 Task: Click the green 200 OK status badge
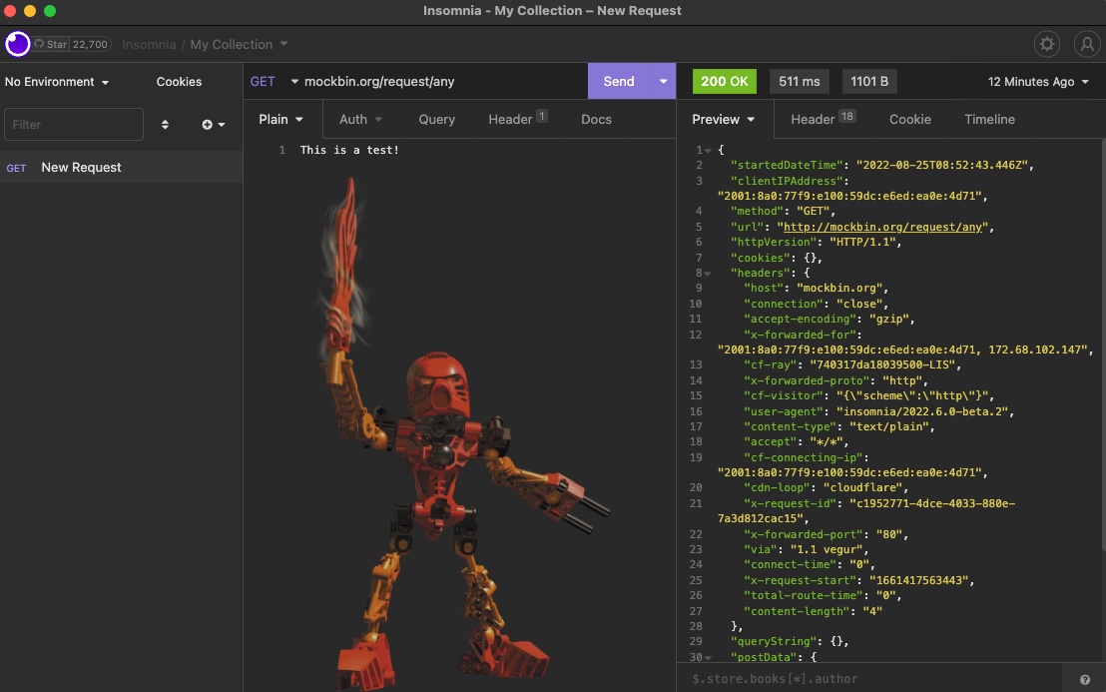(724, 81)
